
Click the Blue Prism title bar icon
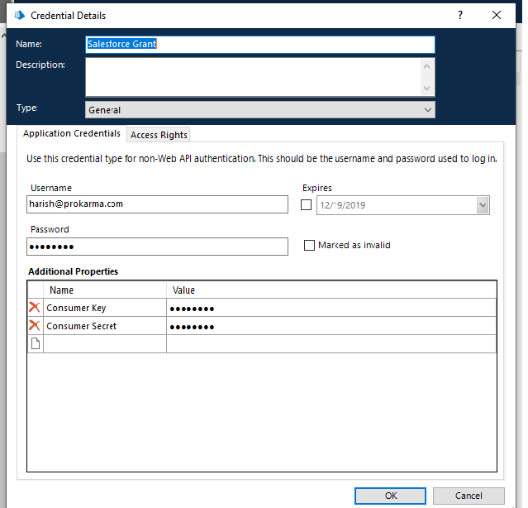(20, 15)
